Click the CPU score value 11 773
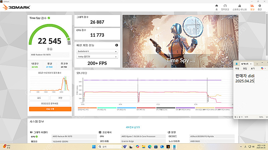 tap(97, 35)
